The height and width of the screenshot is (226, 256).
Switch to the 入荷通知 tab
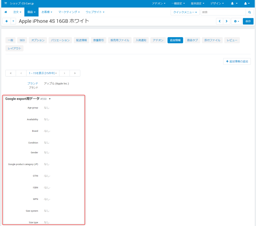click(141, 40)
